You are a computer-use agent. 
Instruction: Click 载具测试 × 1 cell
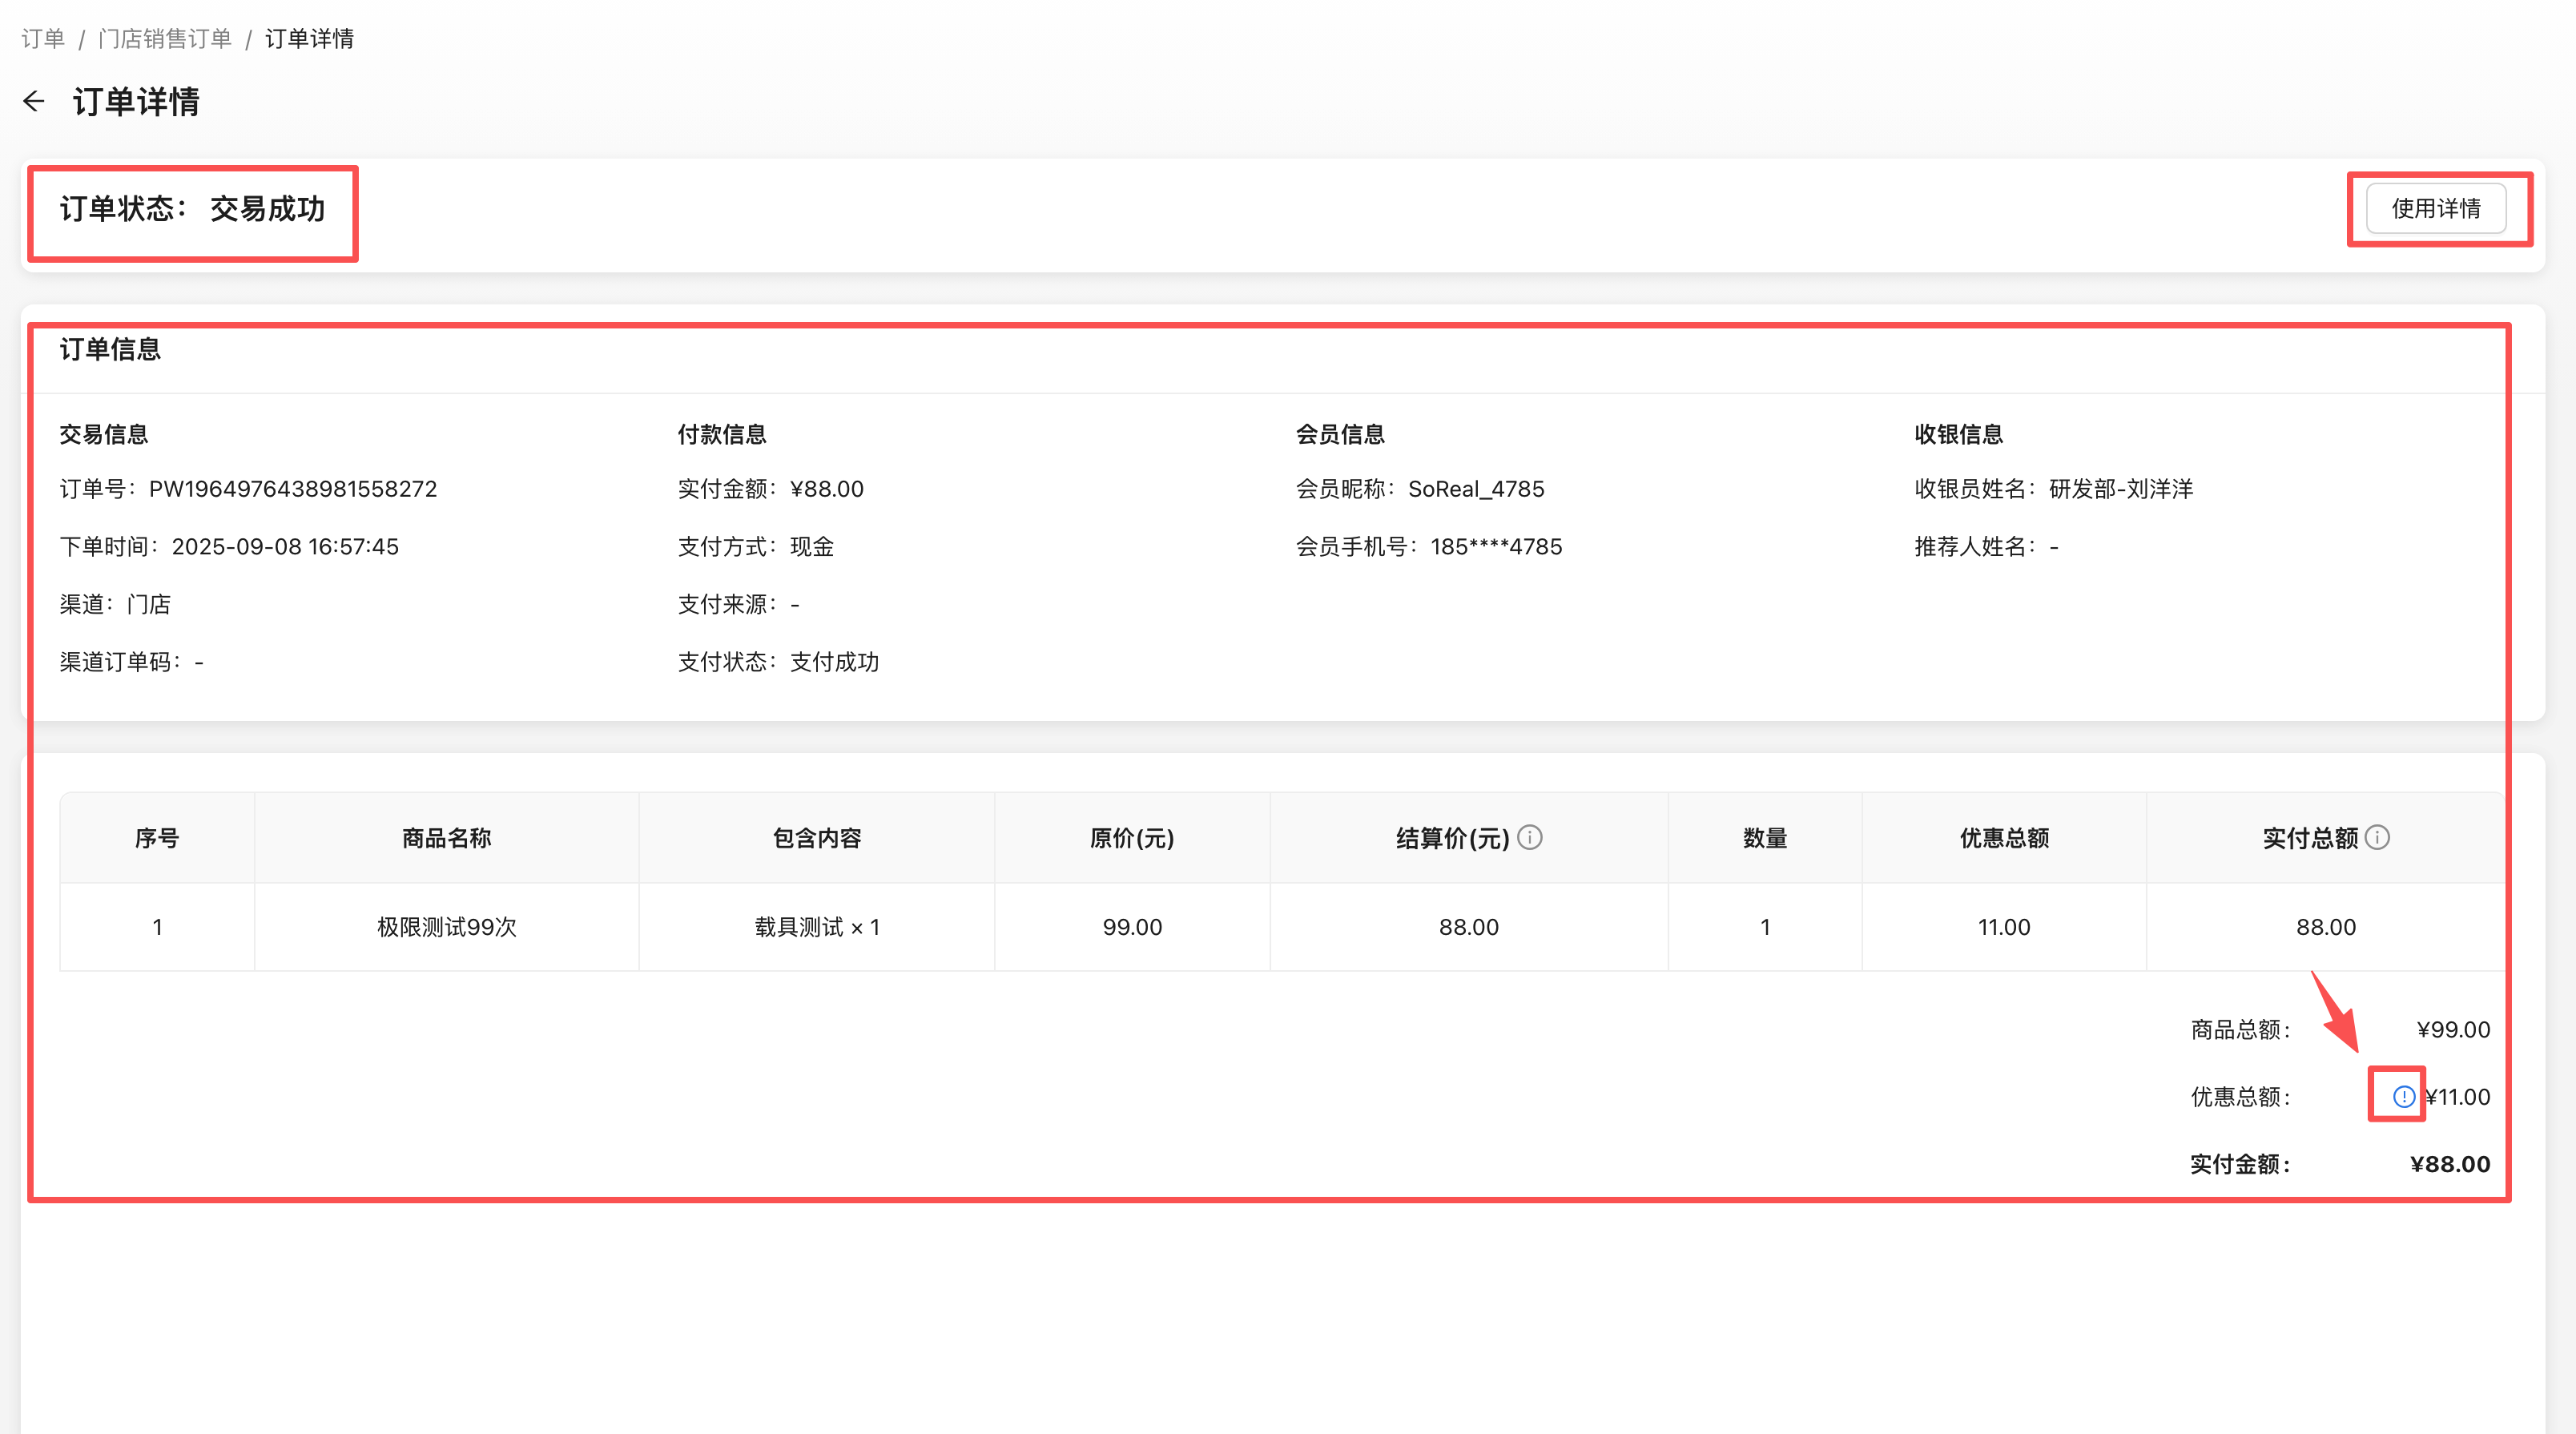[817, 927]
